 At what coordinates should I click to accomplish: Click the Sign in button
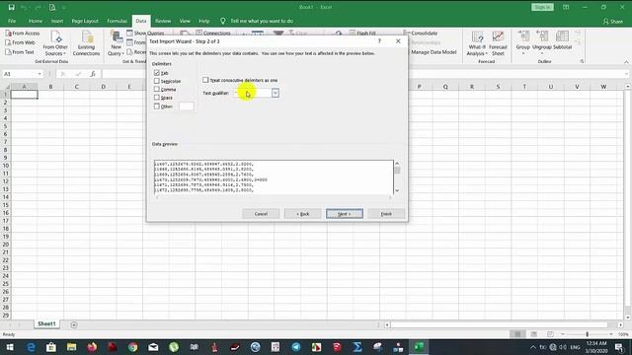point(542,7)
